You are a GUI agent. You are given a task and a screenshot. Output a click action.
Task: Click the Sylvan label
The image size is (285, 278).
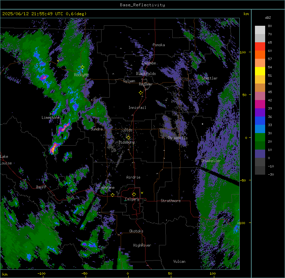(129, 81)
